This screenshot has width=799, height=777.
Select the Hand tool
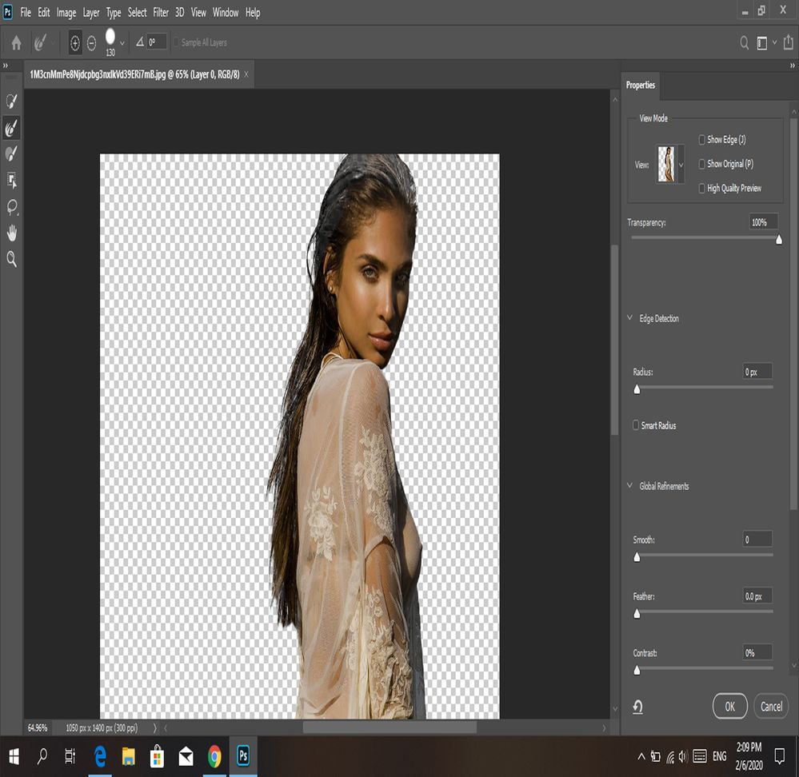click(x=12, y=233)
